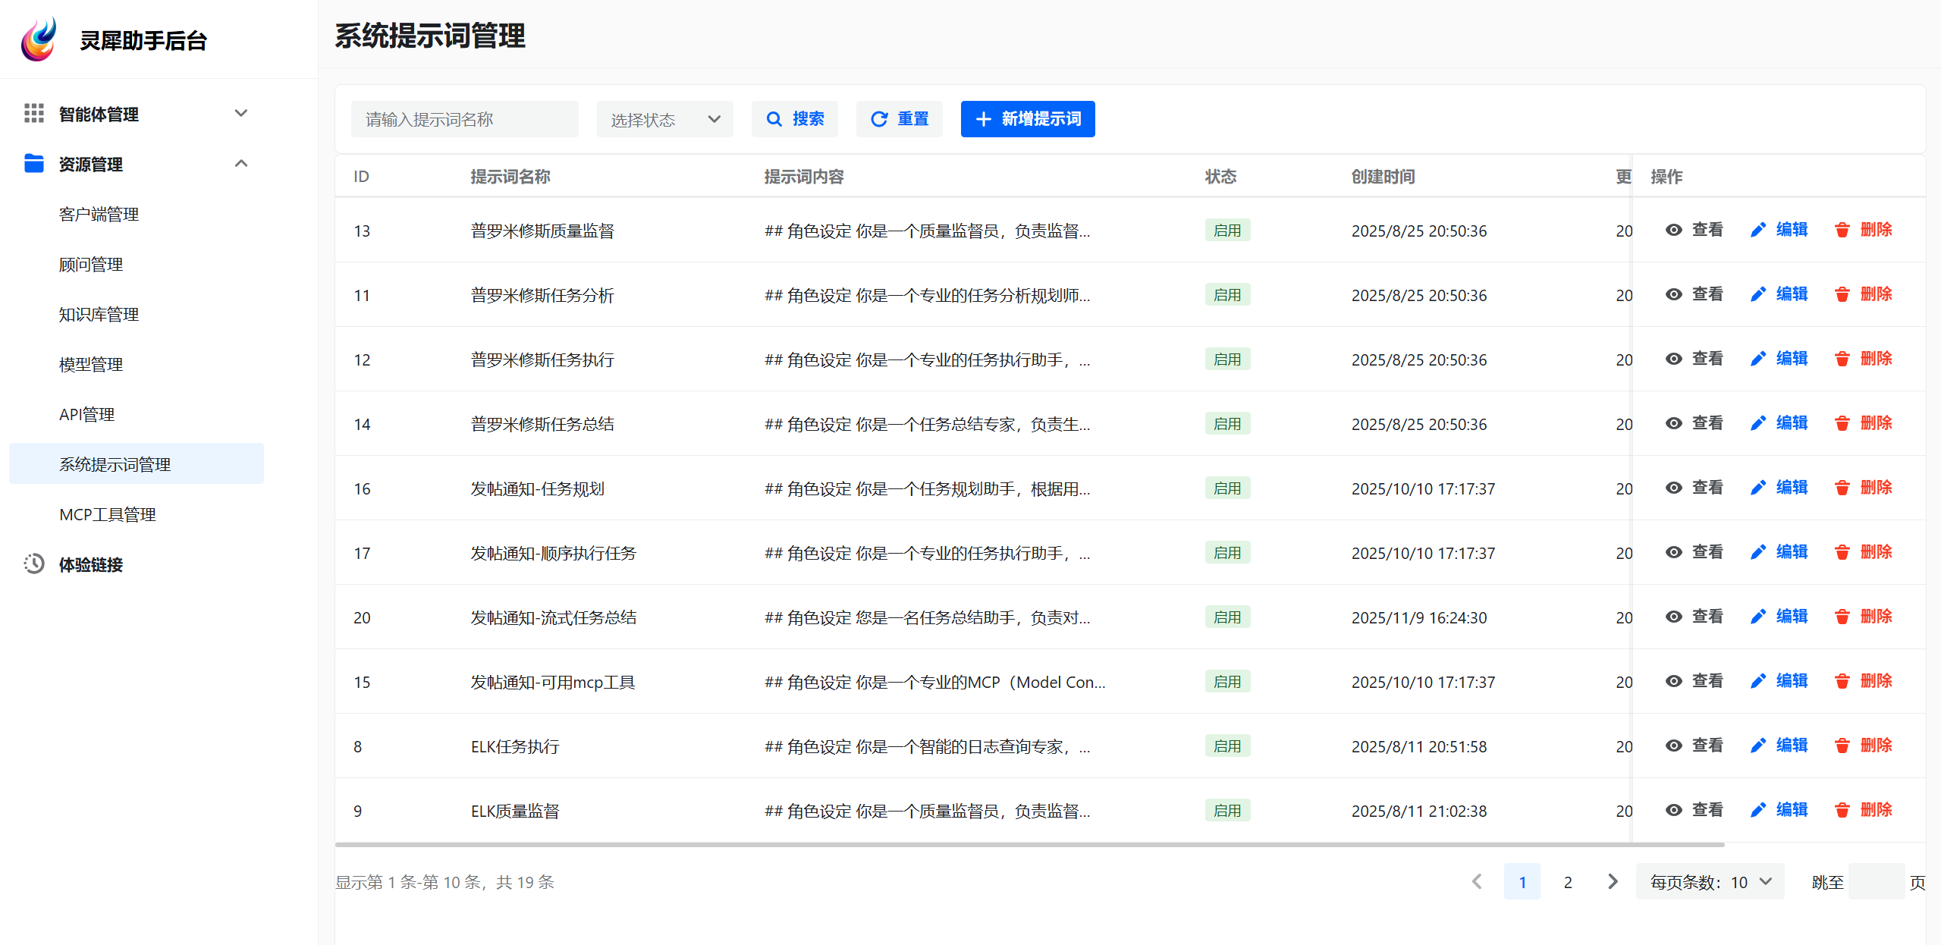Image resolution: width=1941 pixels, height=945 pixels.
Task: Click the magnifier search icon
Action: pyautogui.click(x=774, y=119)
